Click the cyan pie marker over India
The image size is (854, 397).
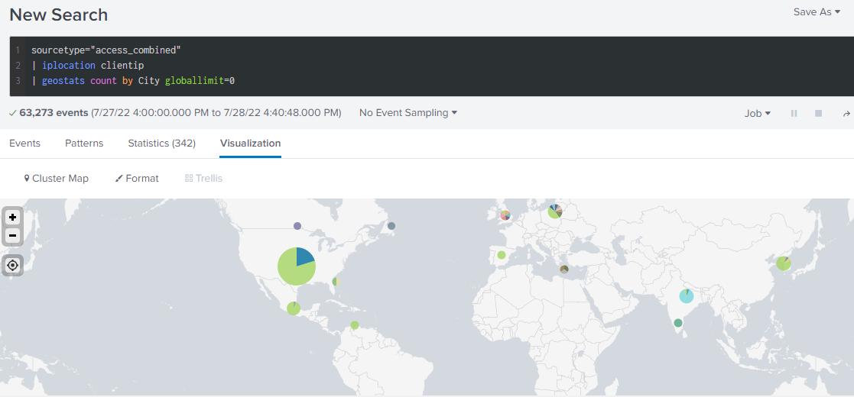pyautogui.click(x=687, y=295)
